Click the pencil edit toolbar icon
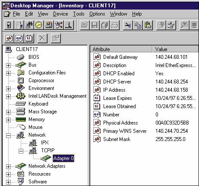199x186 pixels. (171, 25)
